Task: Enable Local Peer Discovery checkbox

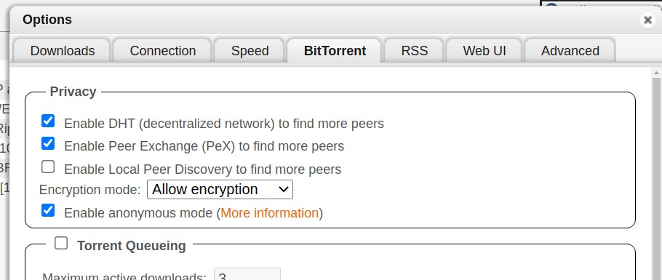Action: click(x=48, y=167)
